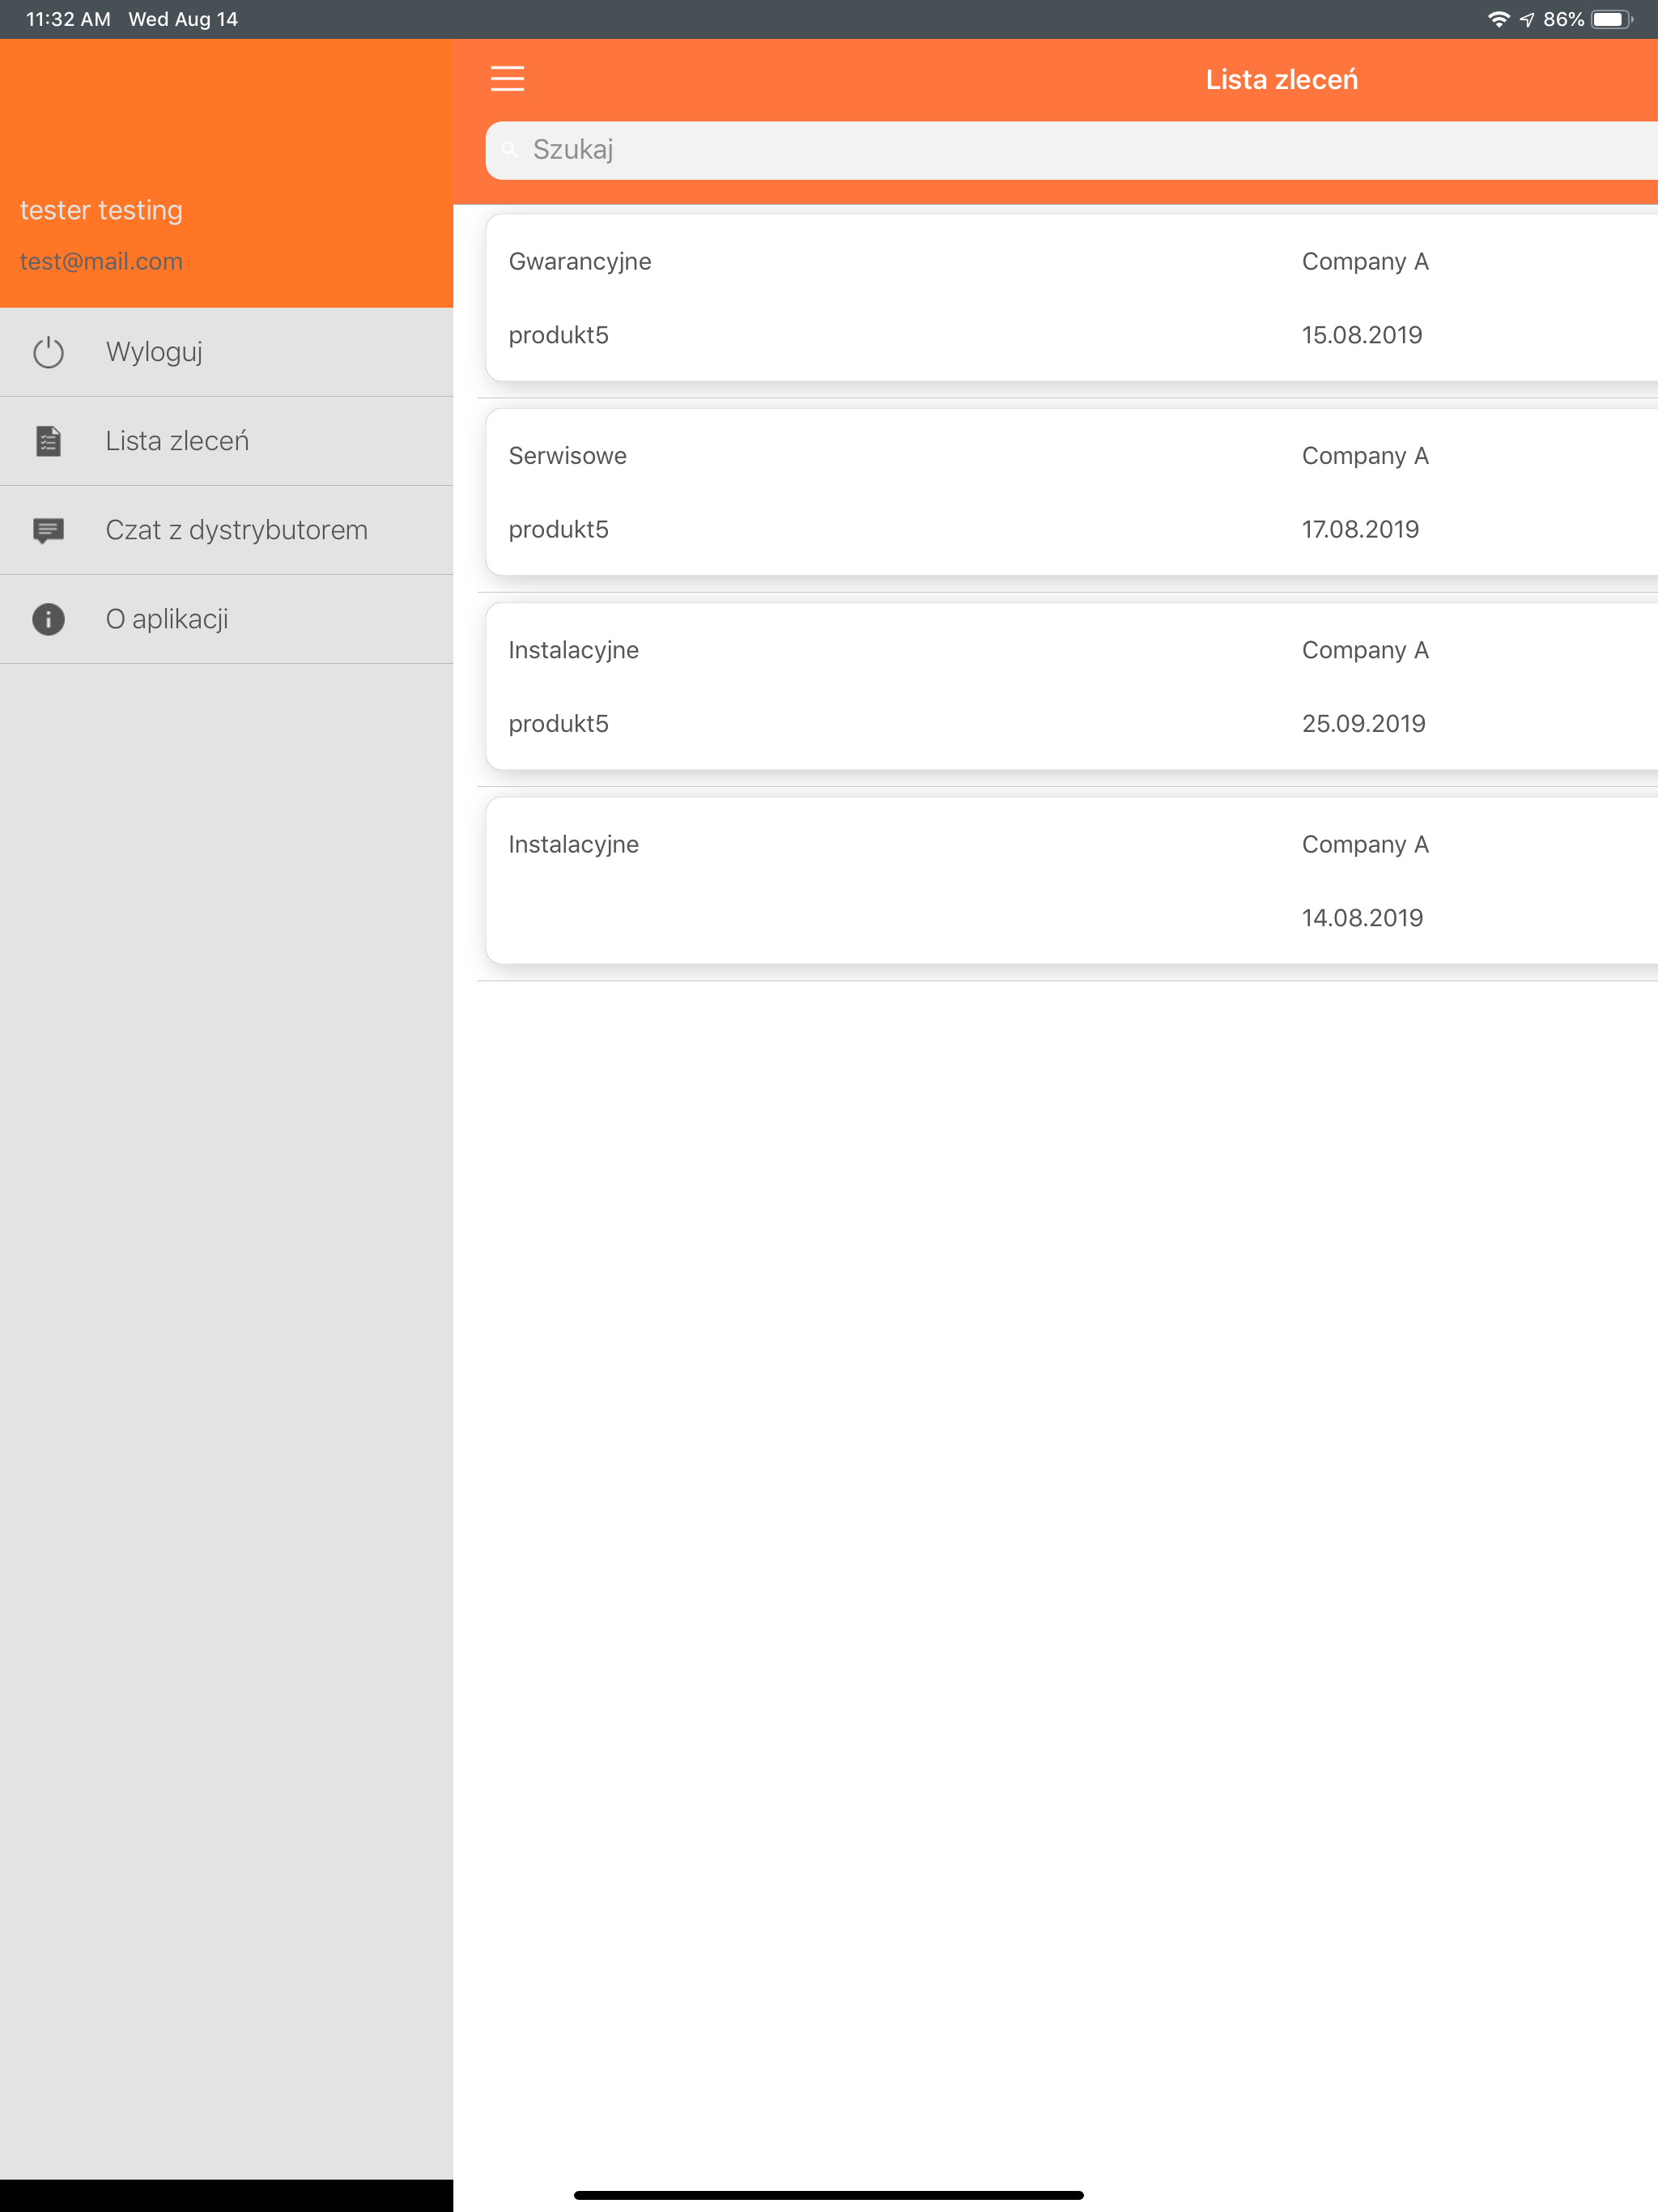Click the magnifier icon in search bar
The image size is (1658, 2212).
point(509,150)
